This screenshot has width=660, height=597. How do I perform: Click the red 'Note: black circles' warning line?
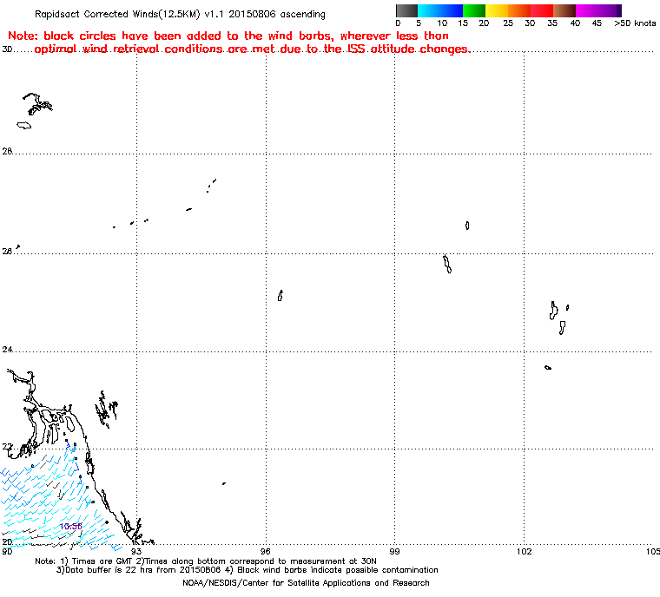(228, 36)
